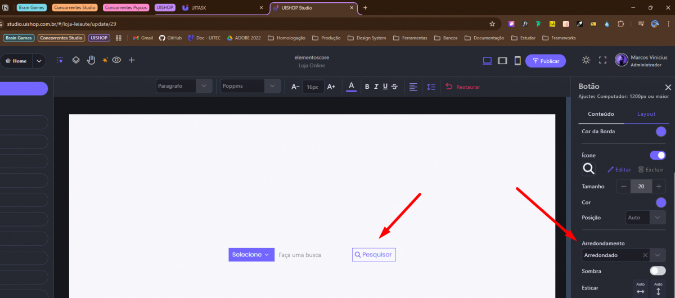The width and height of the screenshot is (675, 298).
Task: Open the Paragrafo style dropdown
Action: tap(184, 87)
